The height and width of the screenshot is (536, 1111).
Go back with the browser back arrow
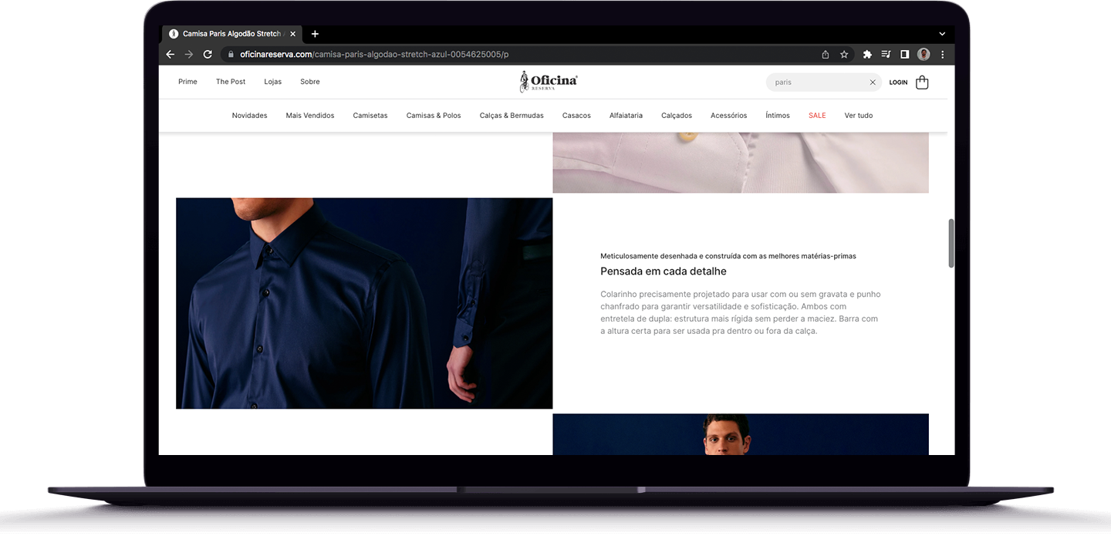[x=171, y=54]
